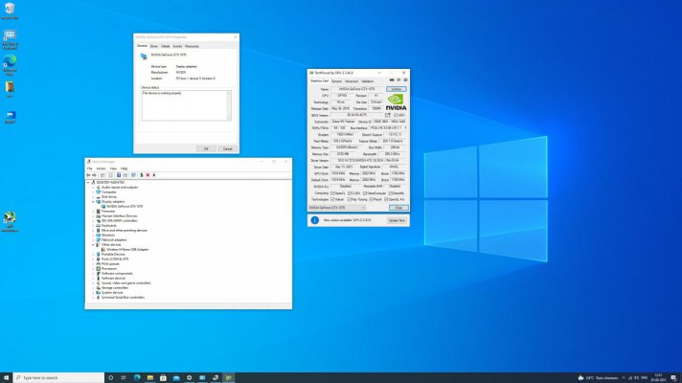The height and width of the screenshot is (383, 682).
Task: Open the Details tab in Properties dialog
Action: tap(166, 46)
